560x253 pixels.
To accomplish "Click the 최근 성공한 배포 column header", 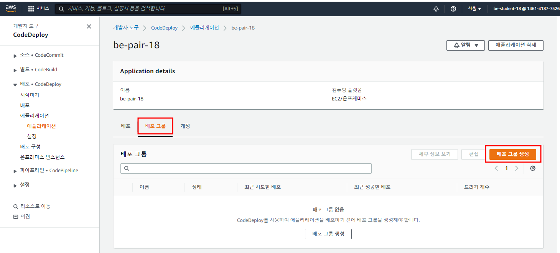I will click(372, 187).
